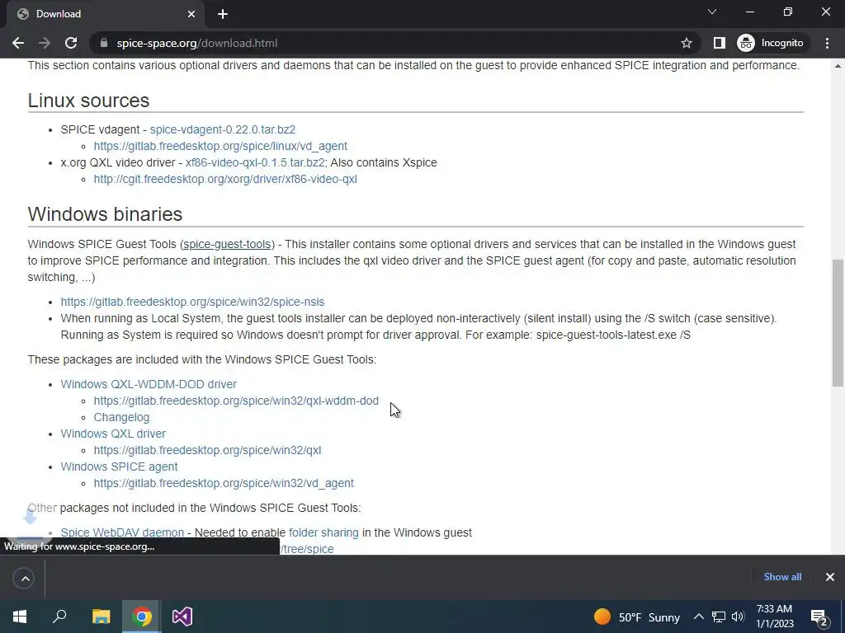Click Show all downloads
The image size is (845, 633).
[782, 577]
